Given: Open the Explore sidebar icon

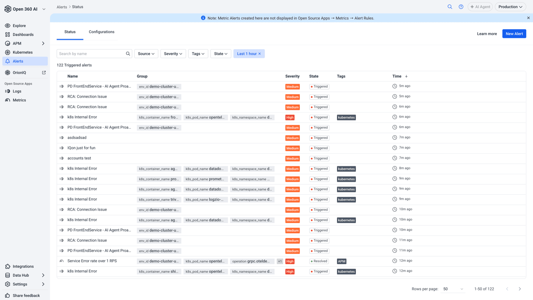Looking at the screenshot, I should [x=8, y=26].
